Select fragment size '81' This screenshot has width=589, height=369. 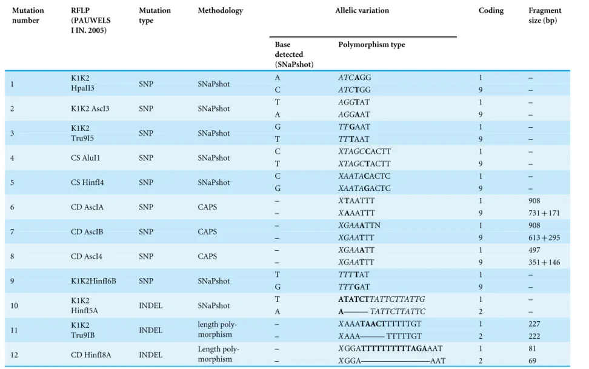532,348
